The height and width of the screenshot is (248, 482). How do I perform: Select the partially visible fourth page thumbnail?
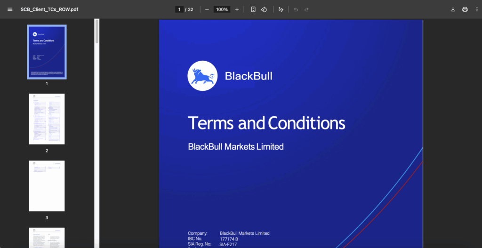[47, 238]
